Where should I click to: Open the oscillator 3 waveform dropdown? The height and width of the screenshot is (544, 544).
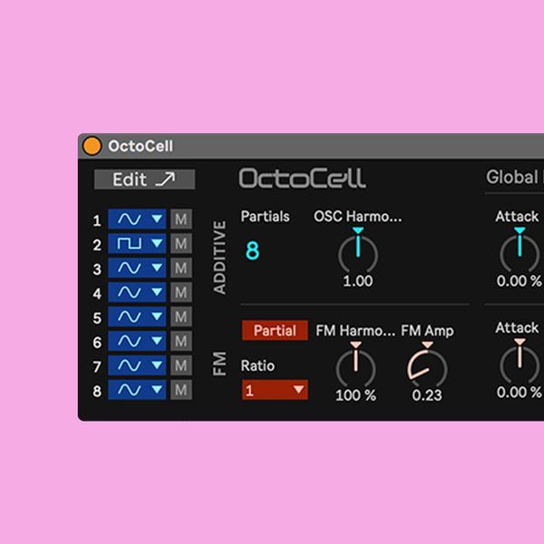(137, 267)
